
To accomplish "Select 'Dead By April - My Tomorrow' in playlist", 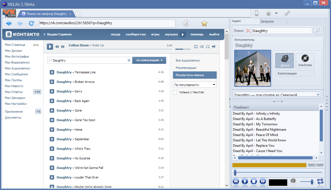I will point(255,124).
